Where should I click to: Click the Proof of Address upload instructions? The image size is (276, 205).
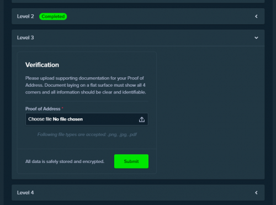click(86, 85)
